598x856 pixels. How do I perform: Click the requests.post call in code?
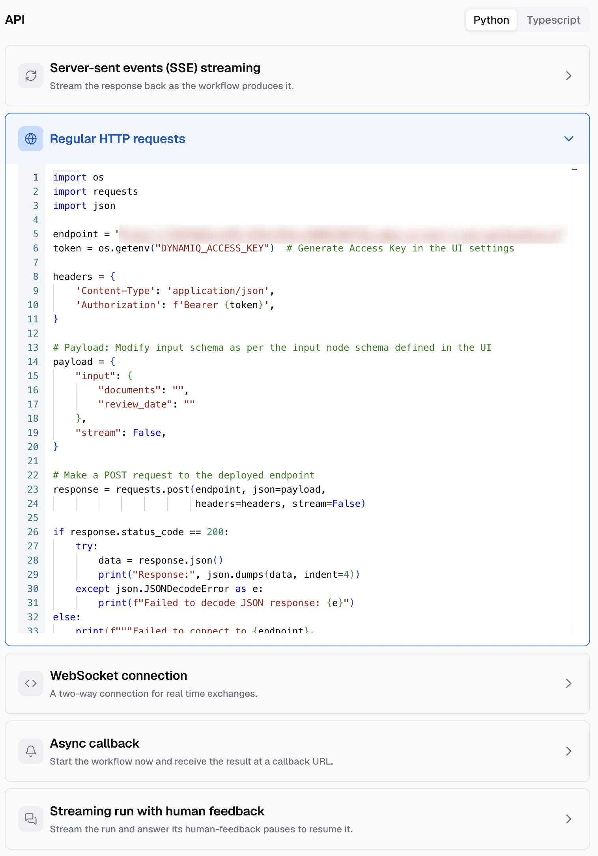click(x=153, y=489)
